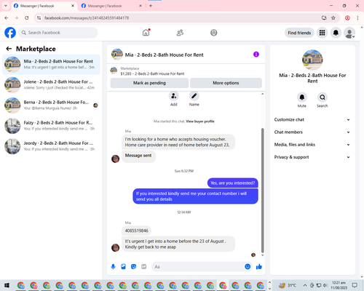Viewport: 364px width, 291px height.
Task: Open Faizy's conversation in list
Action: (x=51, y=126)
